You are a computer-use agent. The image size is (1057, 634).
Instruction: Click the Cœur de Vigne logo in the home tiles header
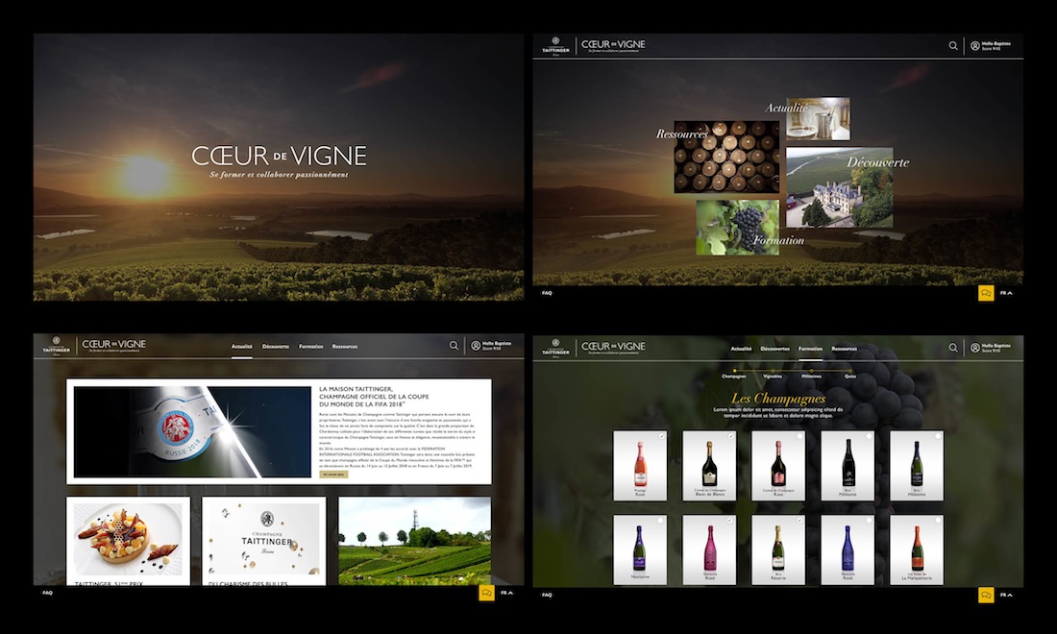coord(613,46)
